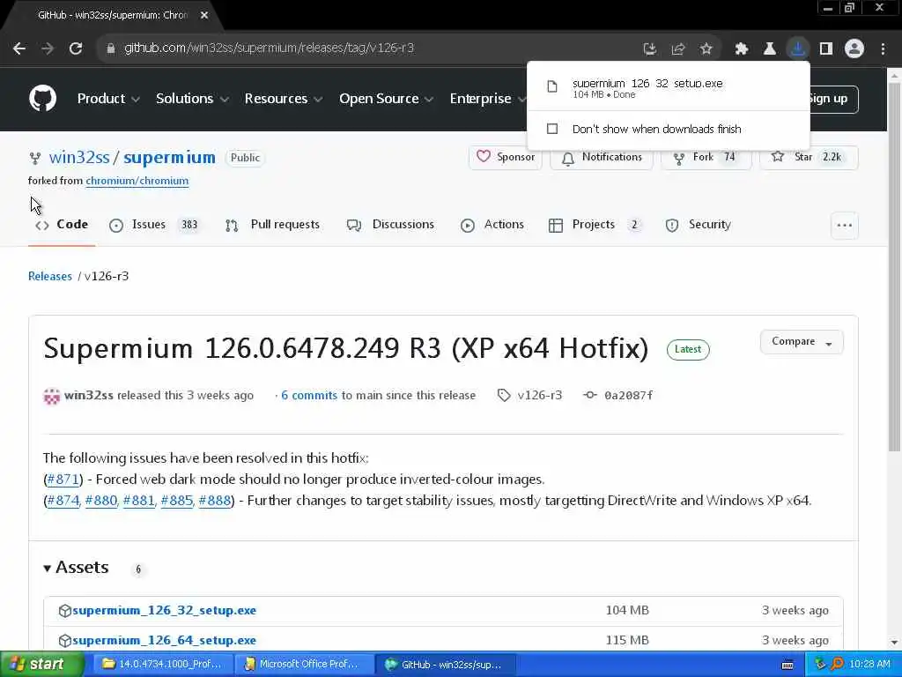Open the Windows Start menu
This screenshot has height=677, width=902.
(x=41, y=665)
